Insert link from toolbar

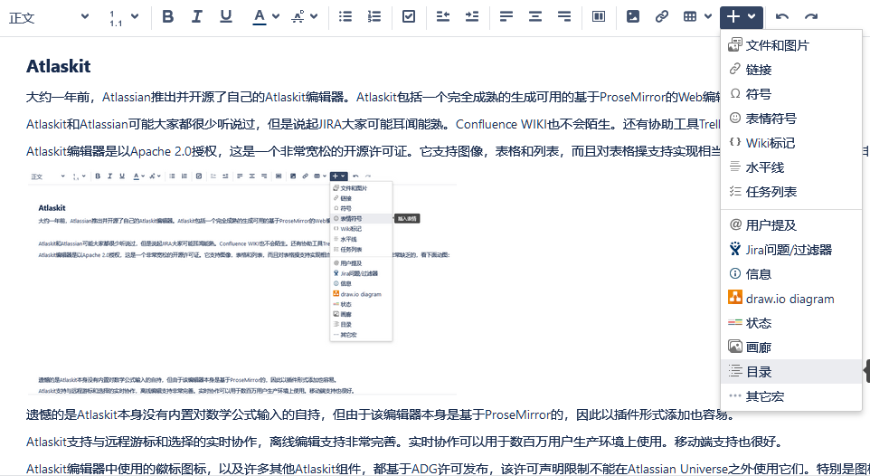coord(661,16)
